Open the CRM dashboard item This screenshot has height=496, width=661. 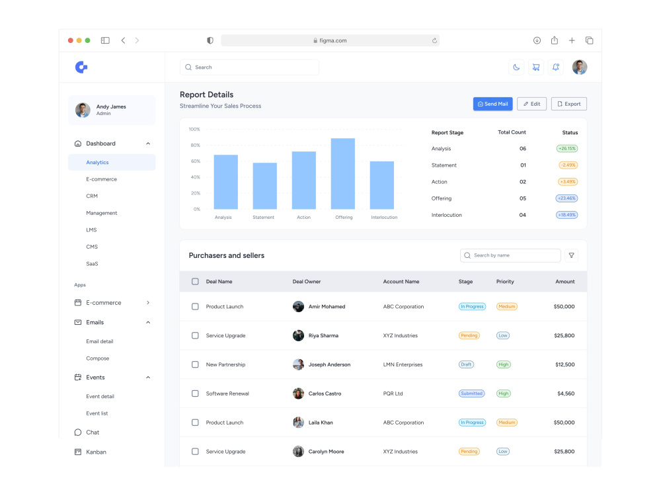tap(92, 196)
